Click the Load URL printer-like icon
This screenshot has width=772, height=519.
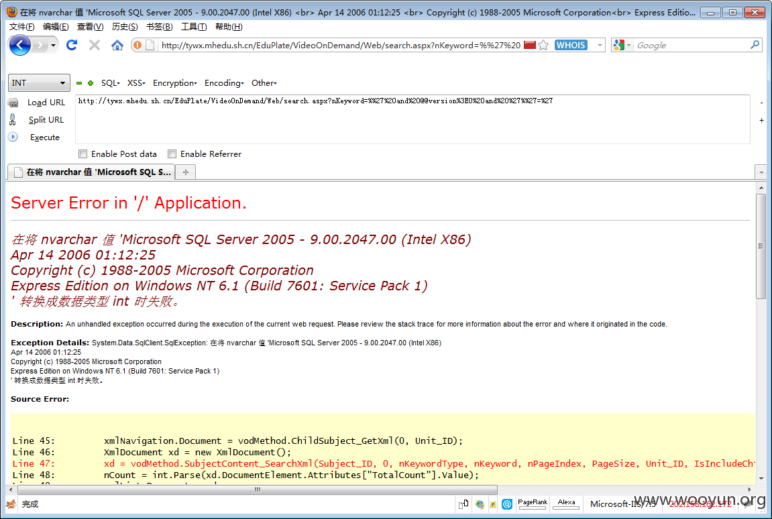13,103
